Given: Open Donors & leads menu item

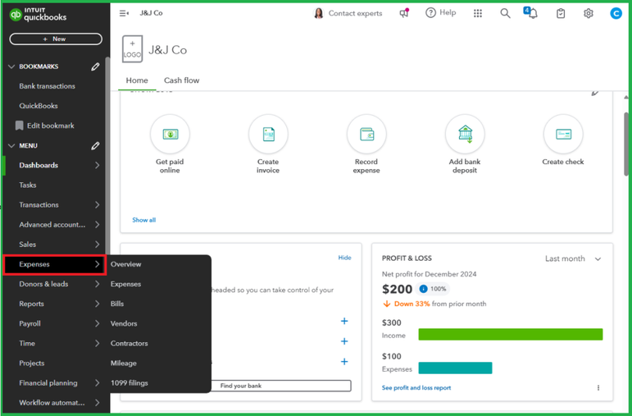Looking at the screenshot, I should click(43, 284).
